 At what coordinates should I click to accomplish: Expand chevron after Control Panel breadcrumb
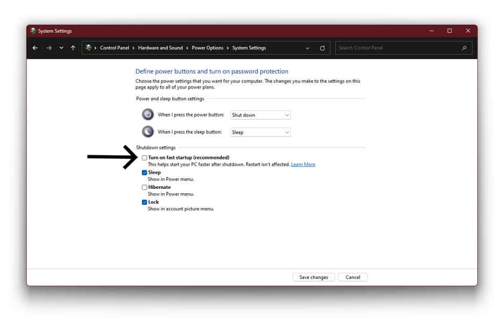133,48
